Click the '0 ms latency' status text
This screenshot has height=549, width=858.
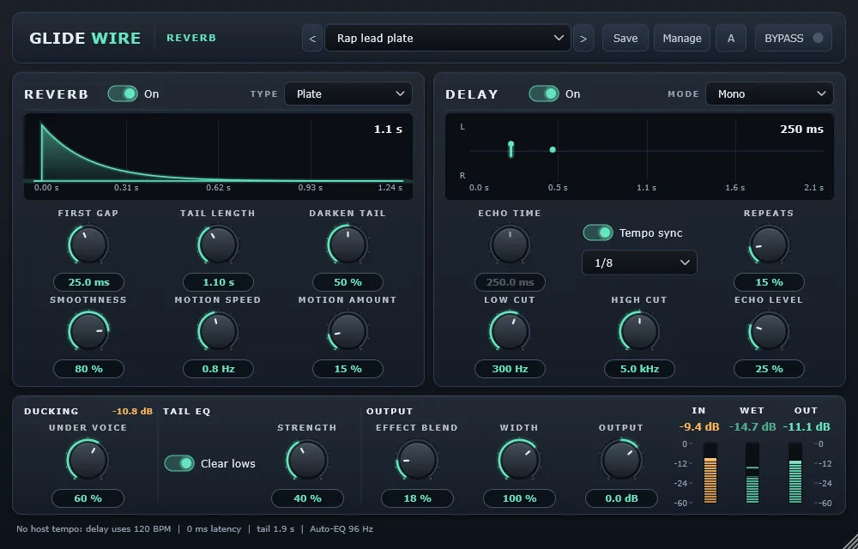pyautogui.click(x=214, y=528)
